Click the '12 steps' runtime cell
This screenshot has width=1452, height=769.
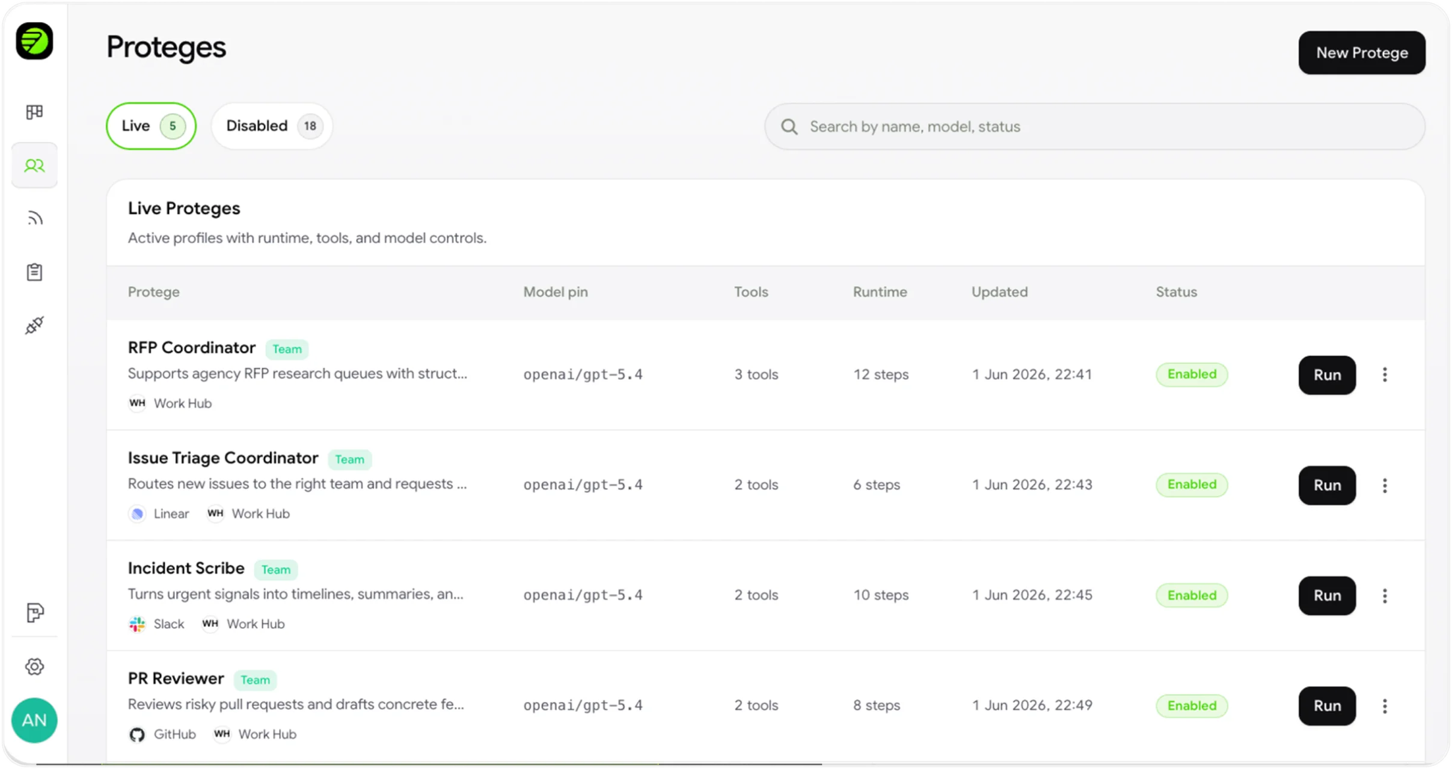881,375
